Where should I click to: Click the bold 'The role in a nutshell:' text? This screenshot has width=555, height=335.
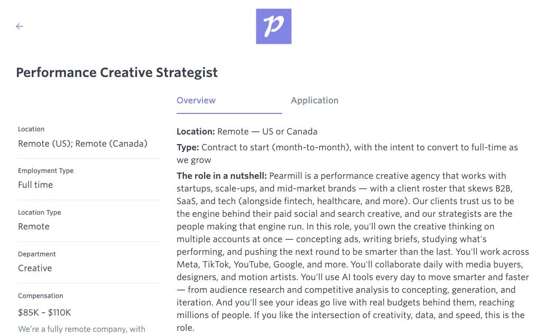[x=221, y=176]
